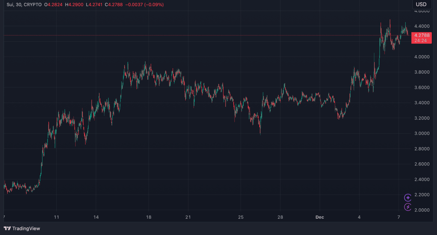437x235 pixels.
Task: Click the TradingView logo icon
Action: click(7, 229)
